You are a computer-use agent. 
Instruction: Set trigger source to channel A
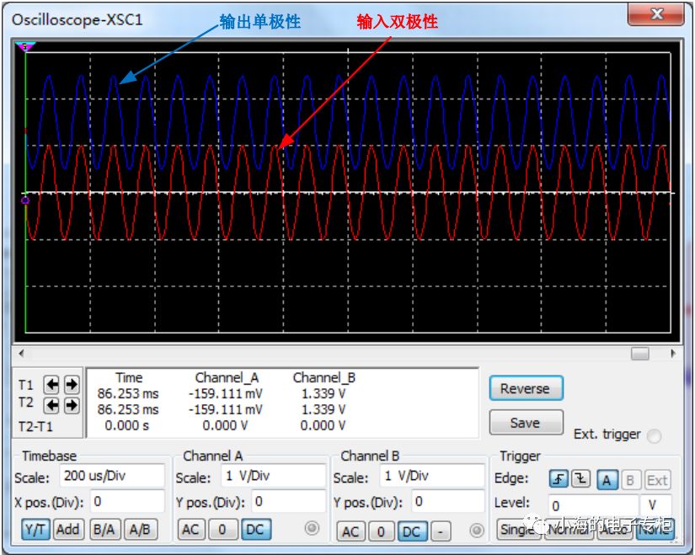click(606, 480)
